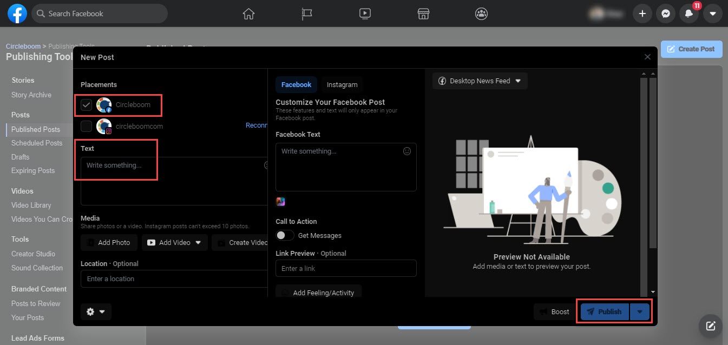Open Video Library in sidebar
The width and height of the screenshot is (728, 345).
coord(31,205)
